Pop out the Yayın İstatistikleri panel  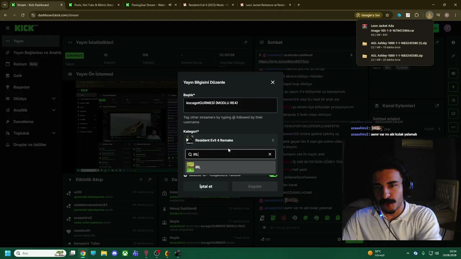(x=245, y=42)
